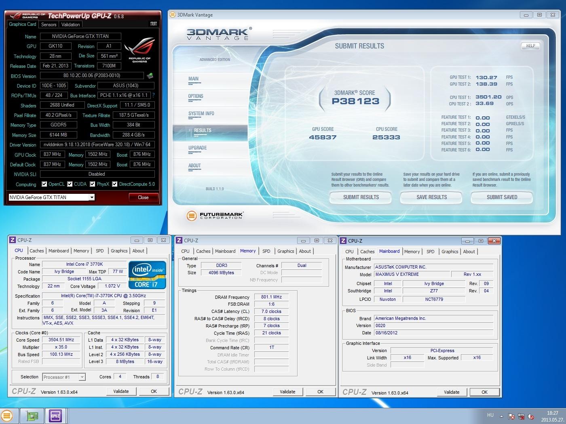Open the Caches tab in CPU-Z CPU window
Viewport: 566px width, 424px height.
[x=37, y=251]
